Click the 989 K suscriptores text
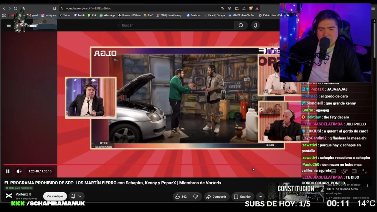 pos(27,198)
